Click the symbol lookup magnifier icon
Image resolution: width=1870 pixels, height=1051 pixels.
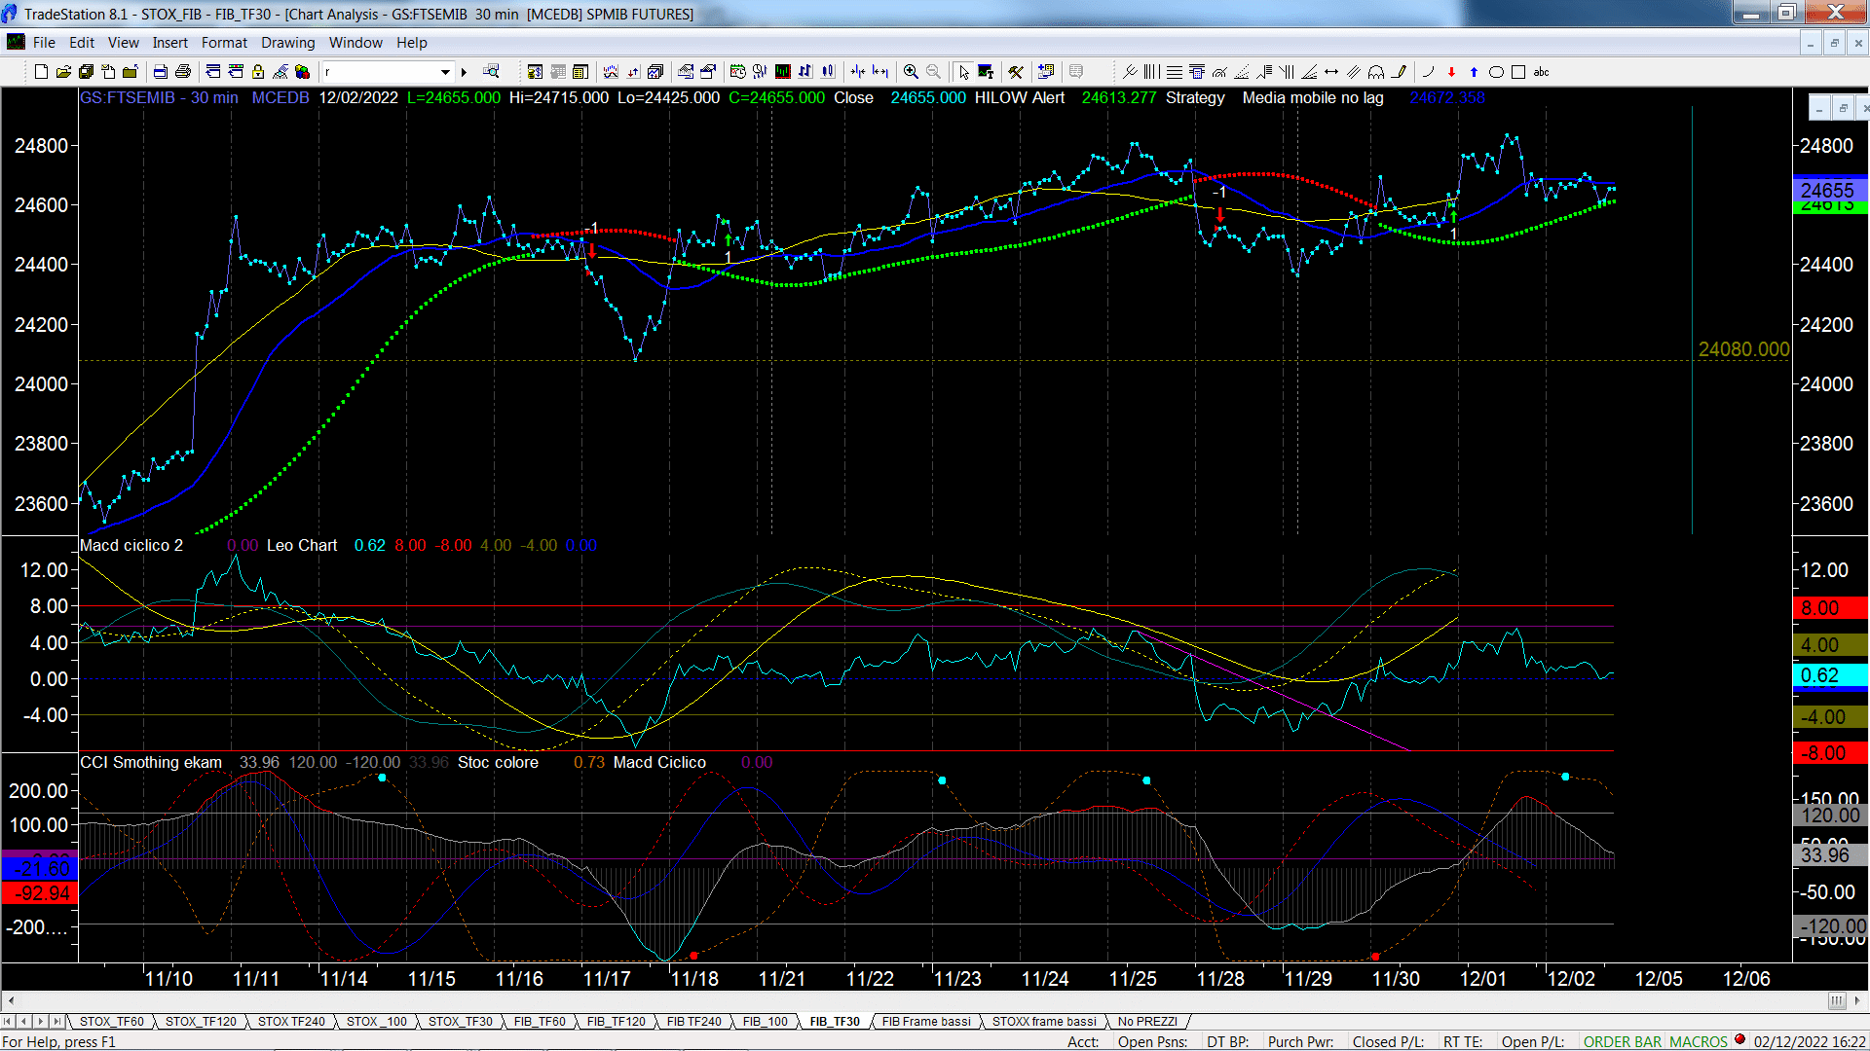coord(491,71)
